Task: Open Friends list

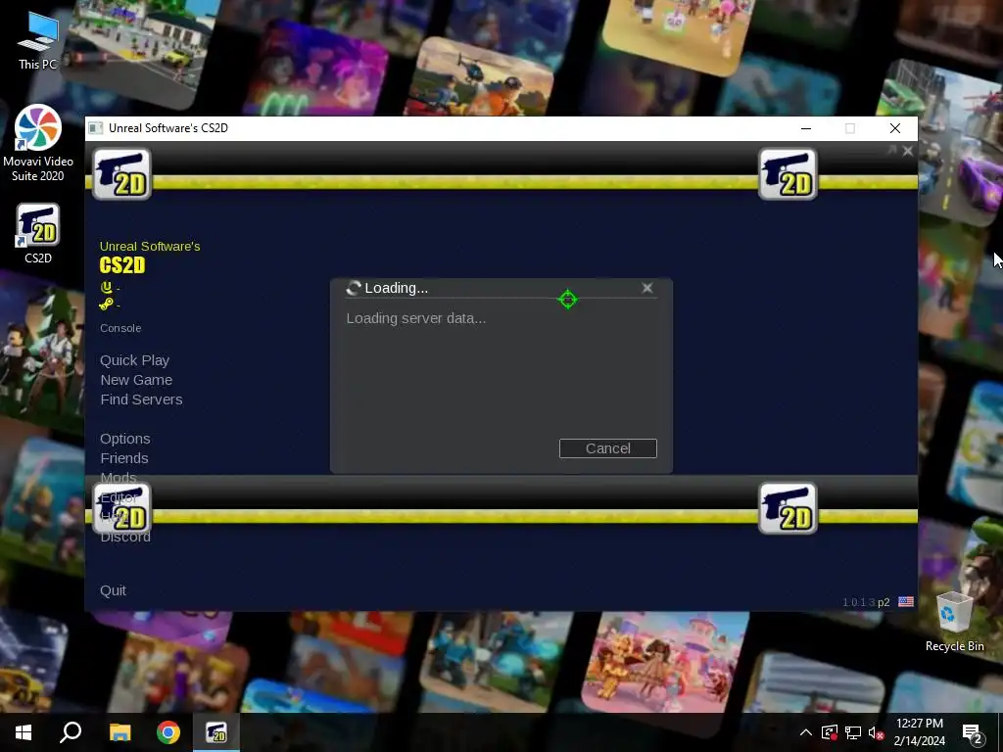Action: [x=124, y=458]
